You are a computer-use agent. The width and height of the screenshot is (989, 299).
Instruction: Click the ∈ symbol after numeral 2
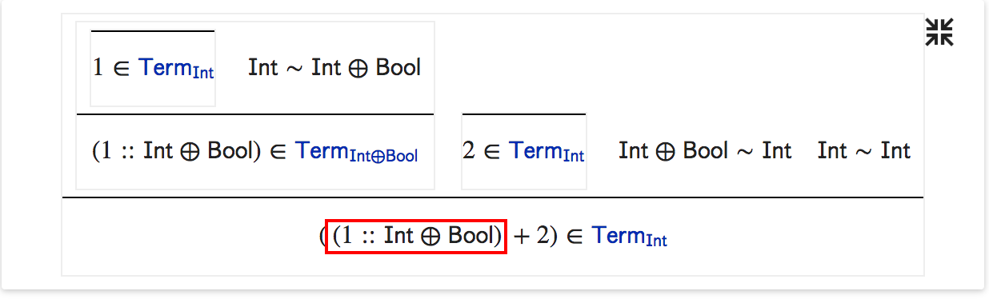tap(491, 151)
